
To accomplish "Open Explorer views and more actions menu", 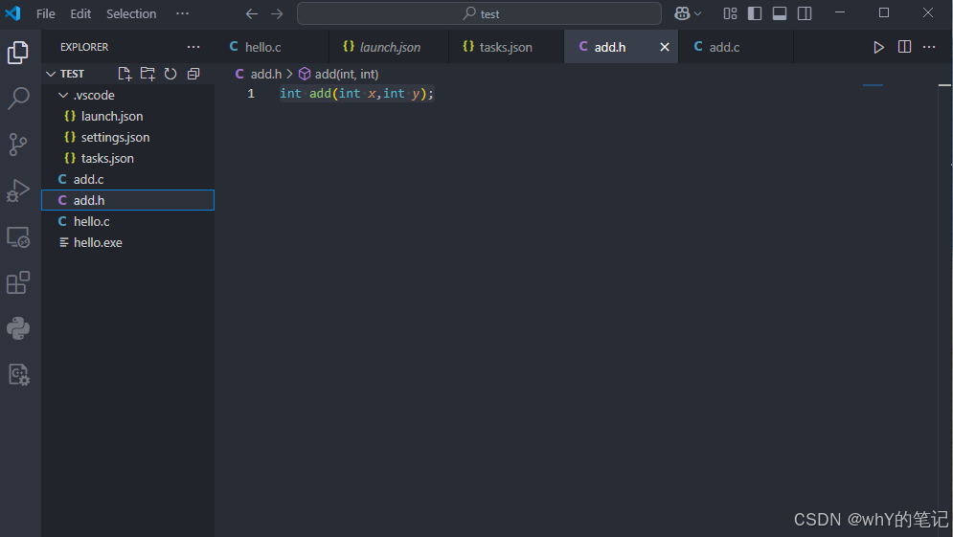I will 193,47.
